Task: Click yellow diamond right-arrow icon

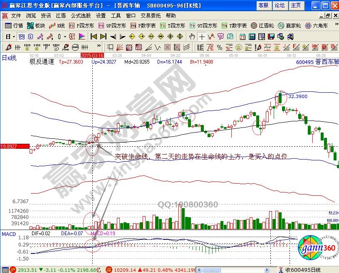Action: [141, 37]
